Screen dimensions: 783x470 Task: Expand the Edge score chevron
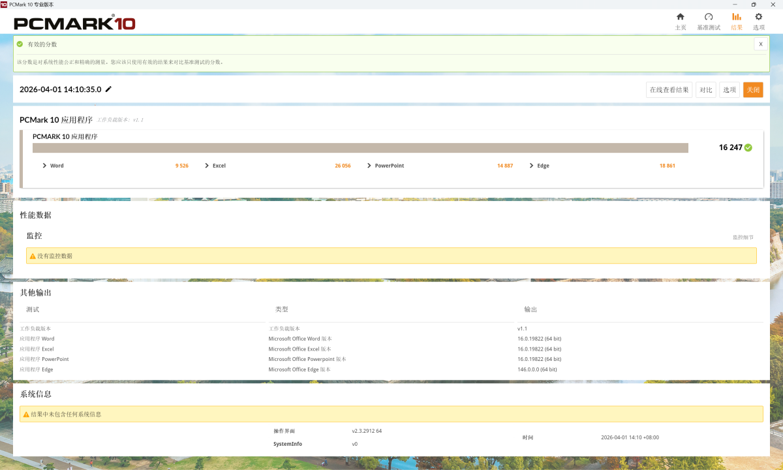532,166
